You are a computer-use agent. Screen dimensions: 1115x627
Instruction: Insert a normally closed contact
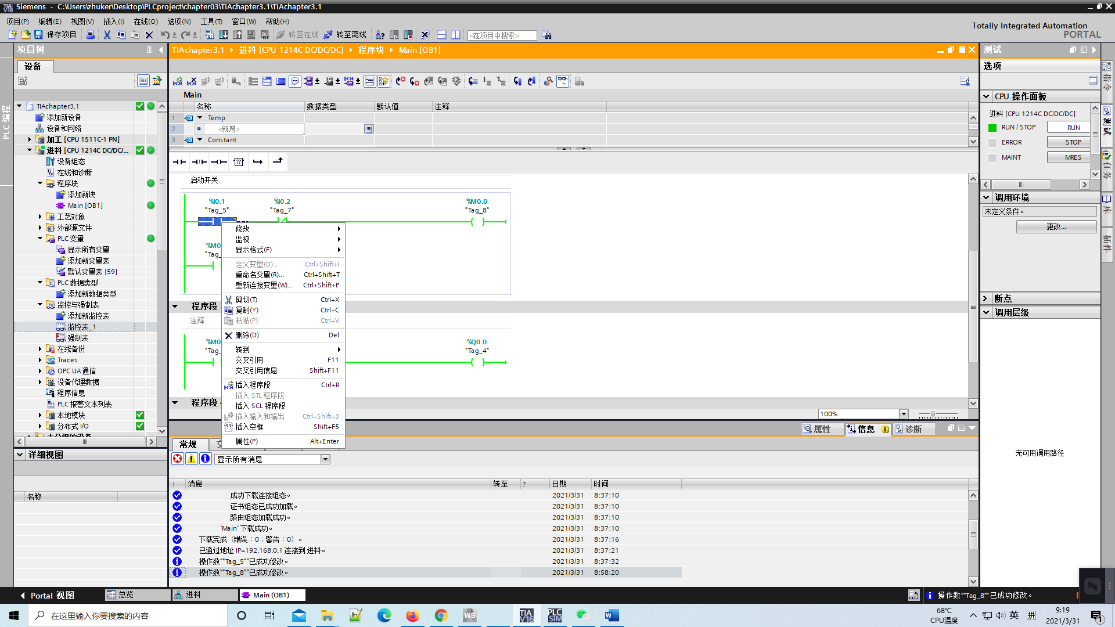[199, 162]
